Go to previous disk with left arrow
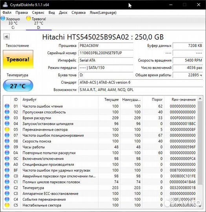 7,37
